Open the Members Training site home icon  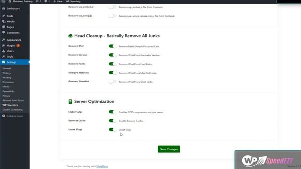click(9, 1)
